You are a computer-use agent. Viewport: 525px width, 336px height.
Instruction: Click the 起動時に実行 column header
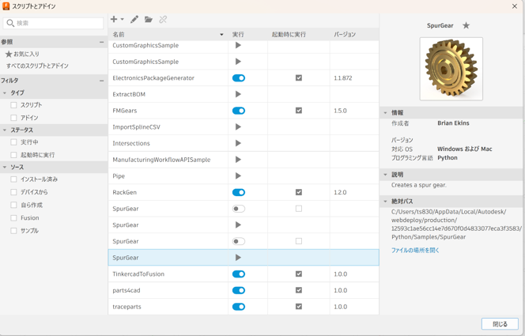pos(289,35)
